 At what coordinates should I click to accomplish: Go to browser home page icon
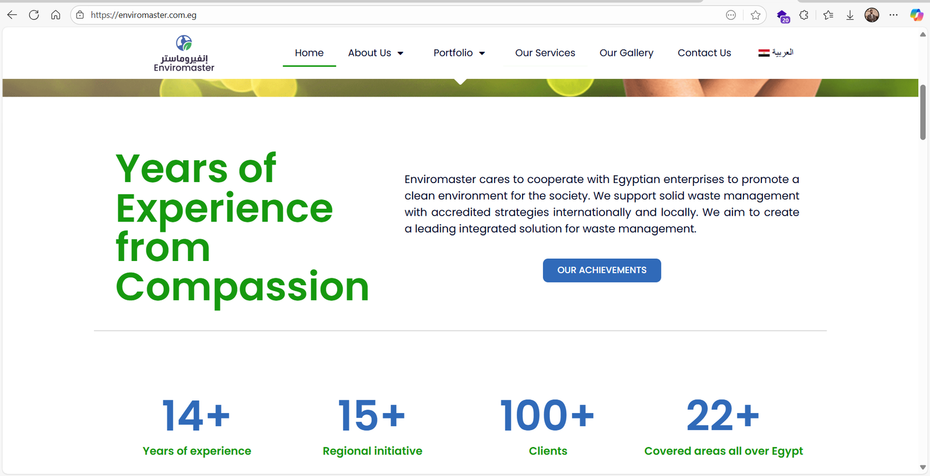coord(56,15)
